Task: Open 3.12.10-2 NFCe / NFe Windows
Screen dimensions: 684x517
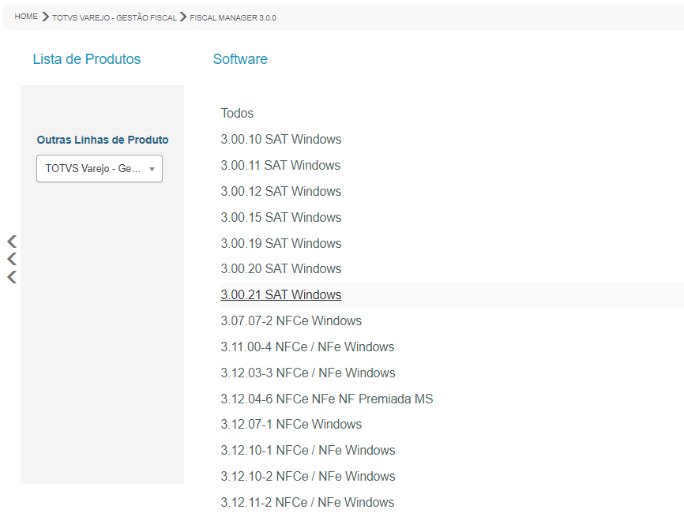Action: (307, 477)
